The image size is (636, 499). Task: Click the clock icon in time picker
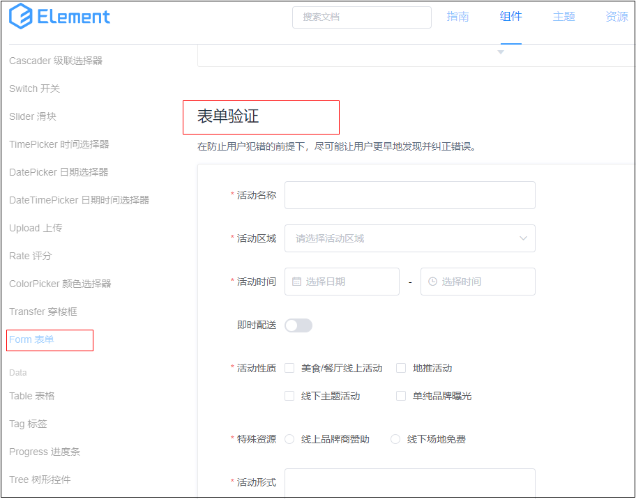tap(432, 282)
